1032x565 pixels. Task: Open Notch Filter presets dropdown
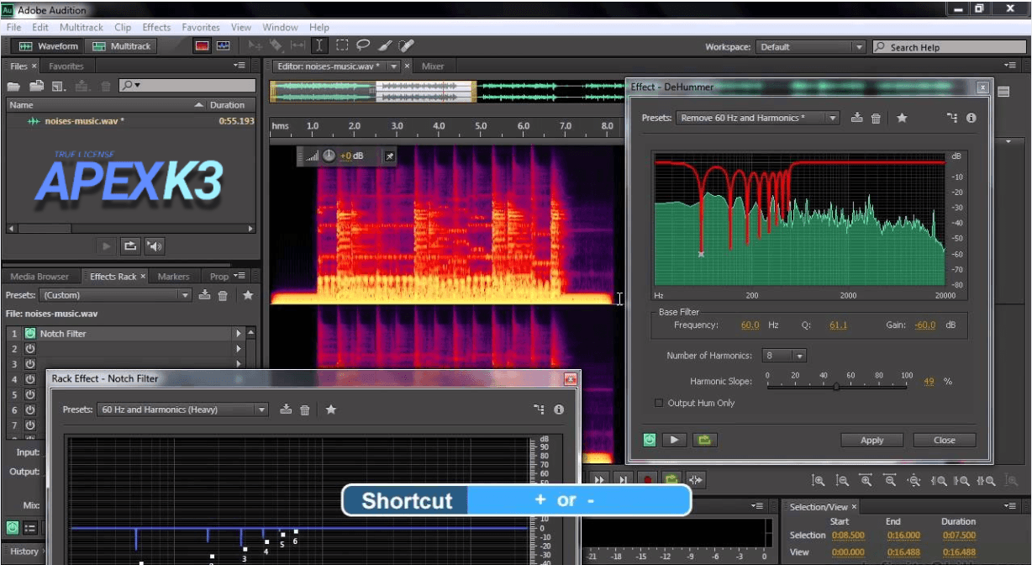pos(182,409)
